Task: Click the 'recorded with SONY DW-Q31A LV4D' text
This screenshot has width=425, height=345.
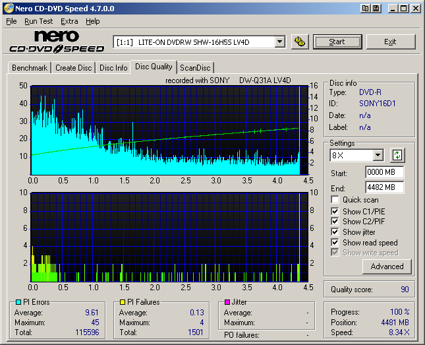Action: pos(228,80)
